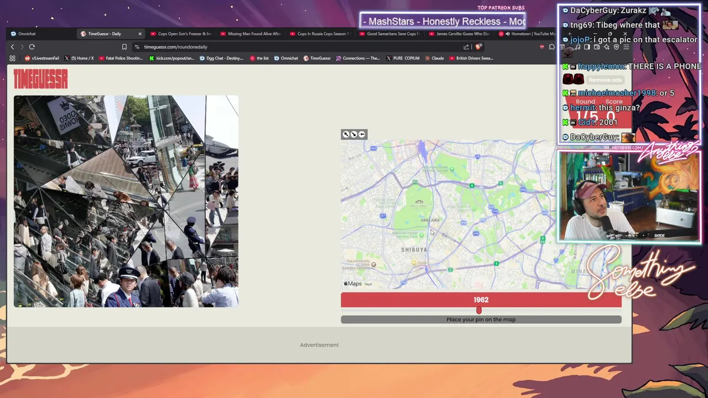Click the browser reload icon
The image size is (708, 398).
coord(32,47)
